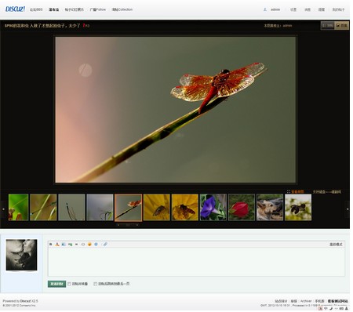Click the paperclip attachment icon
This screenshot has height=312, width=353.
pyautogui.click(x=105, y=245)
